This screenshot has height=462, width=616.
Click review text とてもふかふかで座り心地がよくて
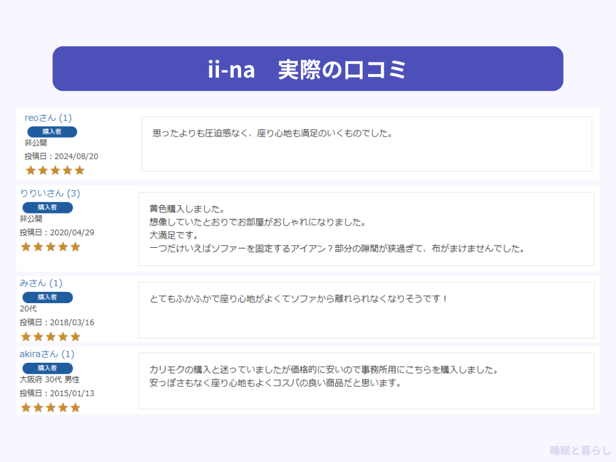coord(298,298)
